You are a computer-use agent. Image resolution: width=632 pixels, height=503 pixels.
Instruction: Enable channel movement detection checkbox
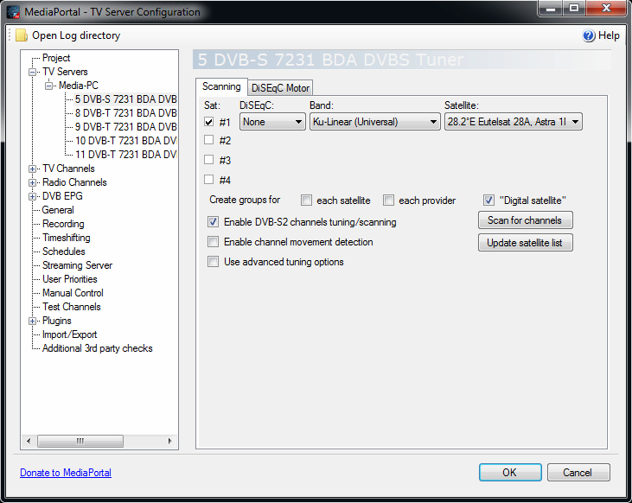213,242
